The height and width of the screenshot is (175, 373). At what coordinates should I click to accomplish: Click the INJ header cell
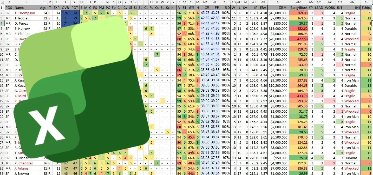click(x=352, y=8)
